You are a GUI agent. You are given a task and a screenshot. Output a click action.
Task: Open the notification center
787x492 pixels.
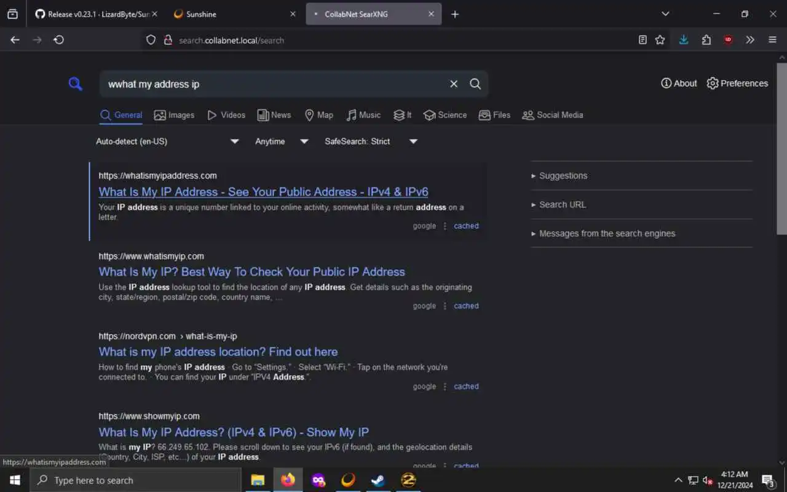click(768, 480)
